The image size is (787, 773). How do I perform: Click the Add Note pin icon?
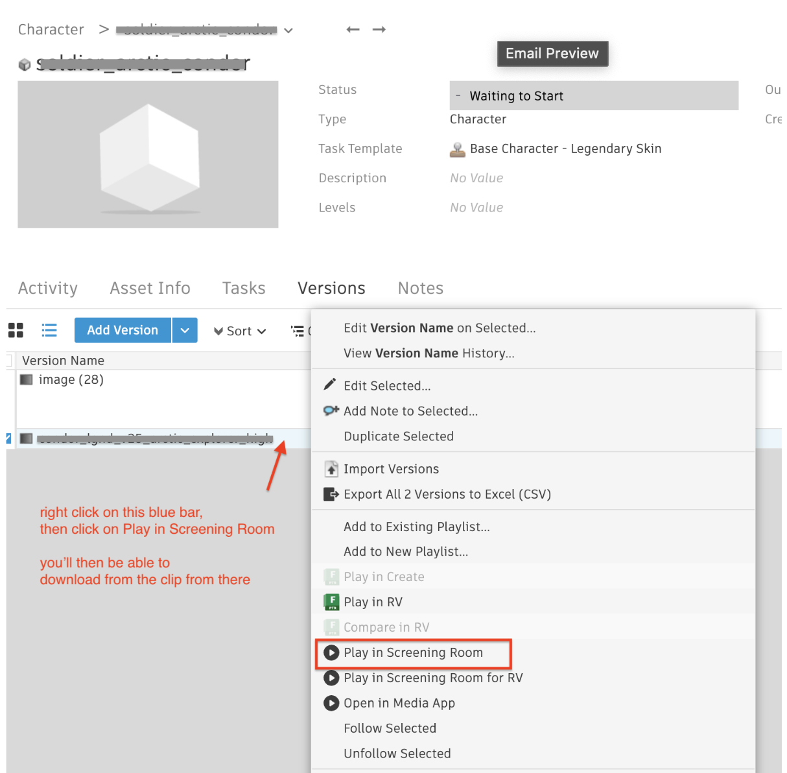coord(330,410)
